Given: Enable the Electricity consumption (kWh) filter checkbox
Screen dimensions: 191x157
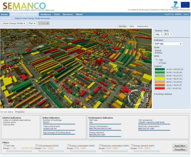Looking at the screenshot, I should point(100,145).
